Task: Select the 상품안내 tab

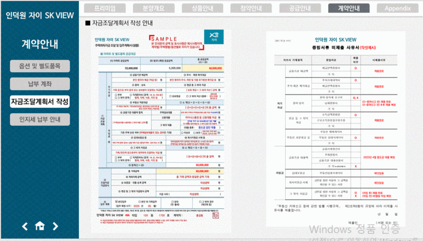Action: [x=202, y=8]
